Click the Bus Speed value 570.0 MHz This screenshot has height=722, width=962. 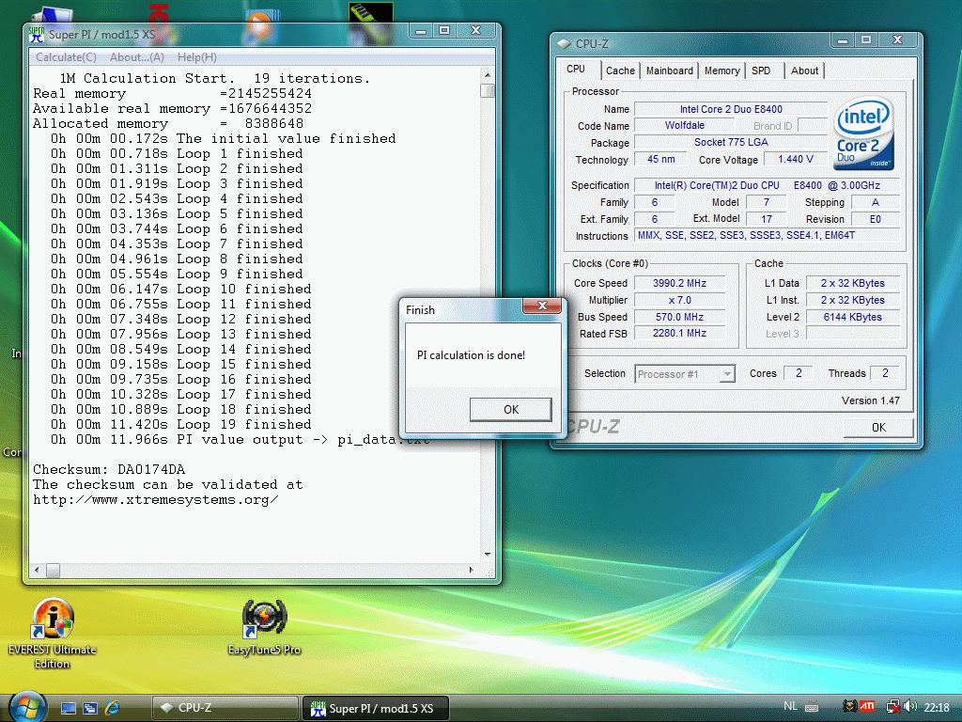[679, 317]
